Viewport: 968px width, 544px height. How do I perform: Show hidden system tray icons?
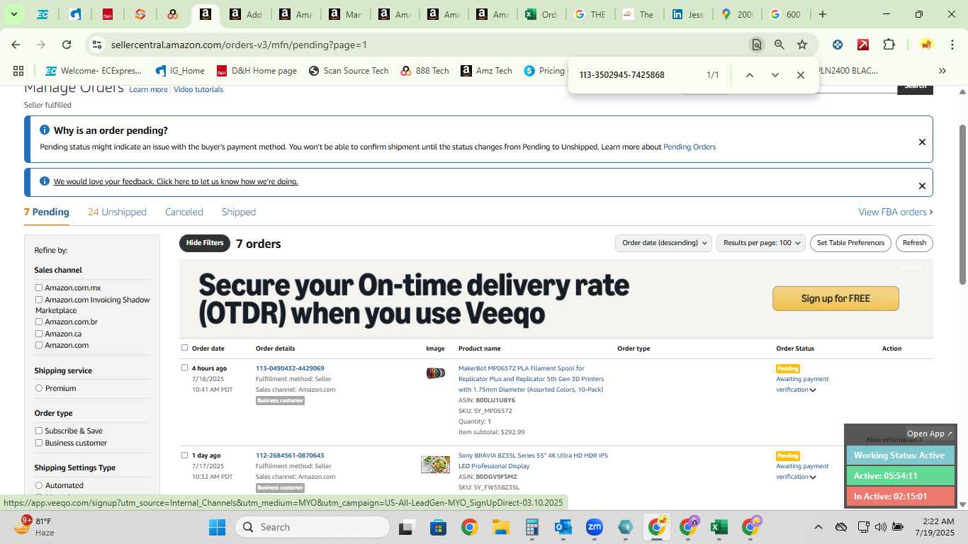pyautogui.click(x=818, y=527)
